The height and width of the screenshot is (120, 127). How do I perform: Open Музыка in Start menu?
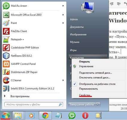click(x=75, y=42)
